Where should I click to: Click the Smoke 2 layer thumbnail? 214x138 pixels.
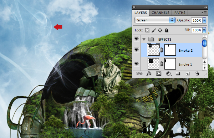tap(153, 50)
